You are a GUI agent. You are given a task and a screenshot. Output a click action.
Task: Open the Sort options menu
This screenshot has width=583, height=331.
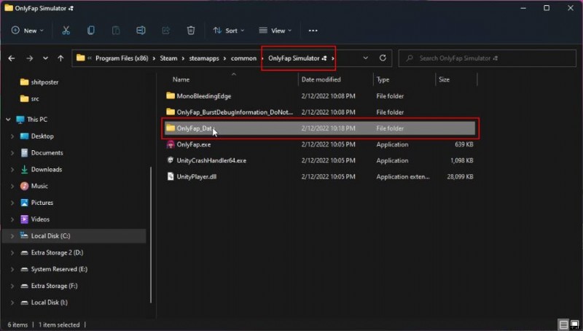coord(229,31)
